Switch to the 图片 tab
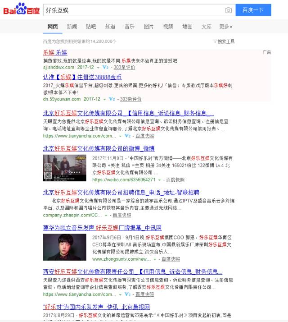 148,27
